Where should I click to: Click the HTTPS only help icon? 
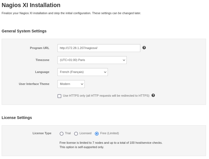point(153,95)
